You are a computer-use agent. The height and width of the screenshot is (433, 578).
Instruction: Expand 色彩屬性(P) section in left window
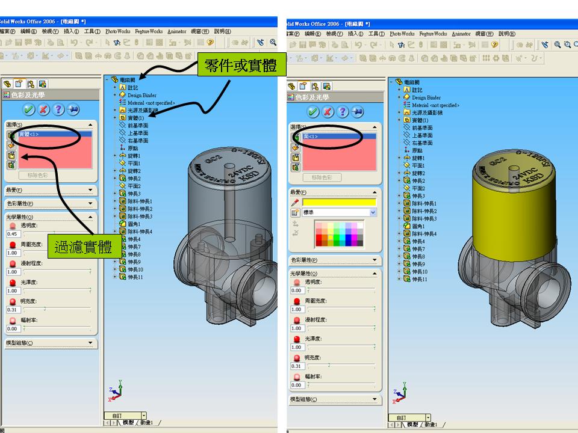[90, 203]
